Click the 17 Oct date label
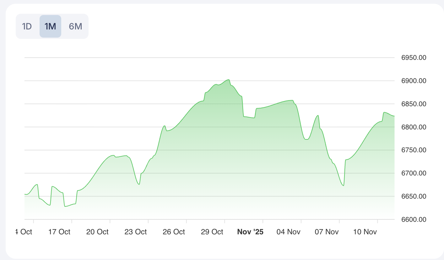The image size is (444, 260). click(x=59, y=232)
